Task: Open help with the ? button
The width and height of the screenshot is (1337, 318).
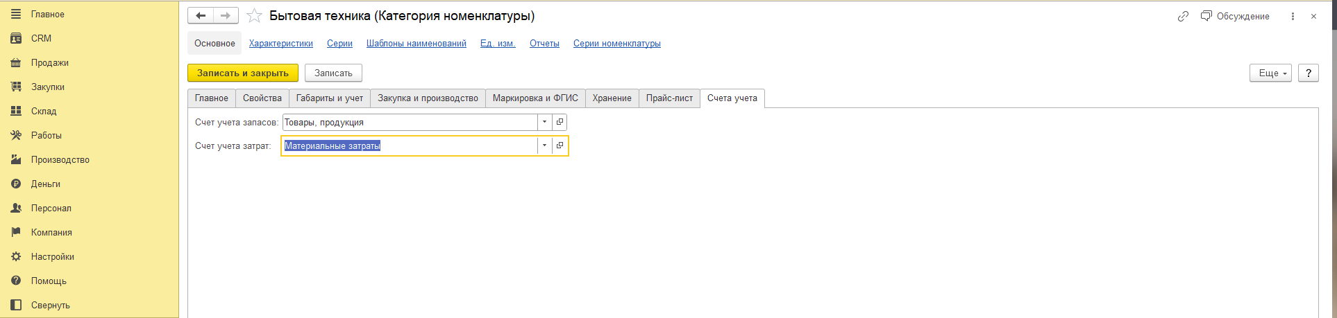Action: (1309, 73)
